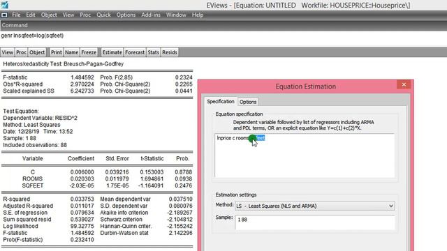Click the command line with genr lnsqfeet
This screenshot has height=251, width=447.
pyautogui.click(x=223, y=36)
